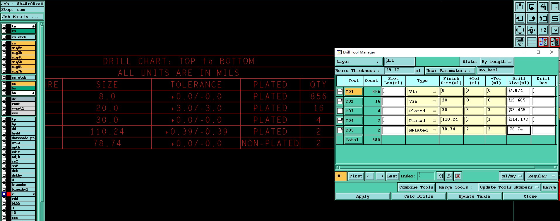Toggle the checkbox for layer ss.etch
The width and height of the screenshot is (560, 221).
pyautogui.click(x=4, y=77)
